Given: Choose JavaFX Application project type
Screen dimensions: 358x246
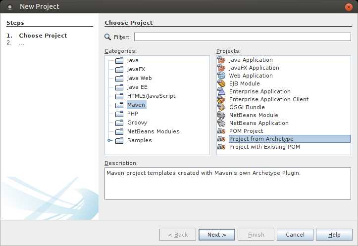Looking at the screenshot, I should pyautogui.click(x=254, y=68).
